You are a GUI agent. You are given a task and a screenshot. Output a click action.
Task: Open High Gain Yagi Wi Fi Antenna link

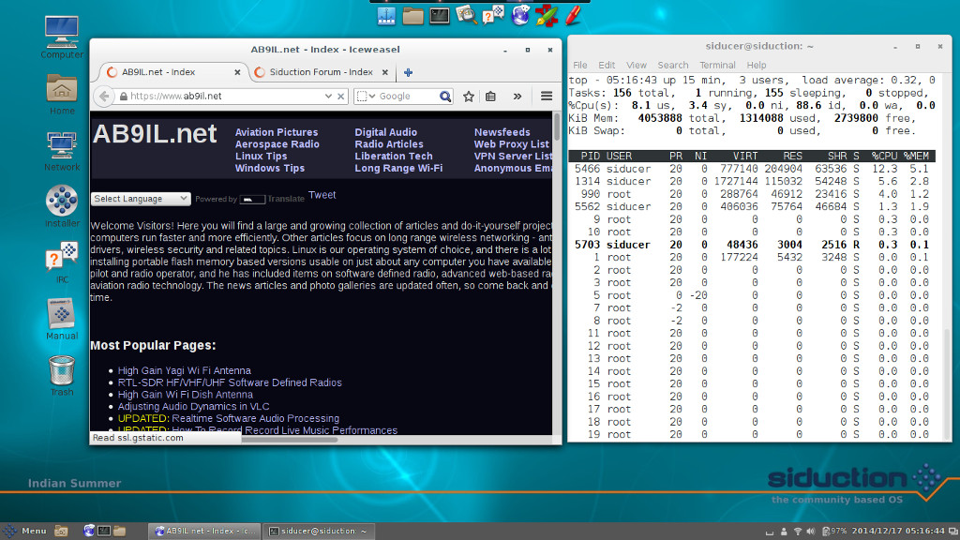click(x=185, y=370)
